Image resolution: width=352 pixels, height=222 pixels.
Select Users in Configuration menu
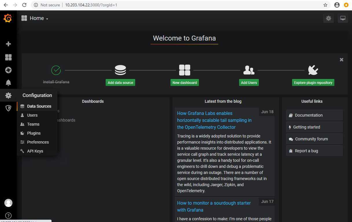coord(37,115)
